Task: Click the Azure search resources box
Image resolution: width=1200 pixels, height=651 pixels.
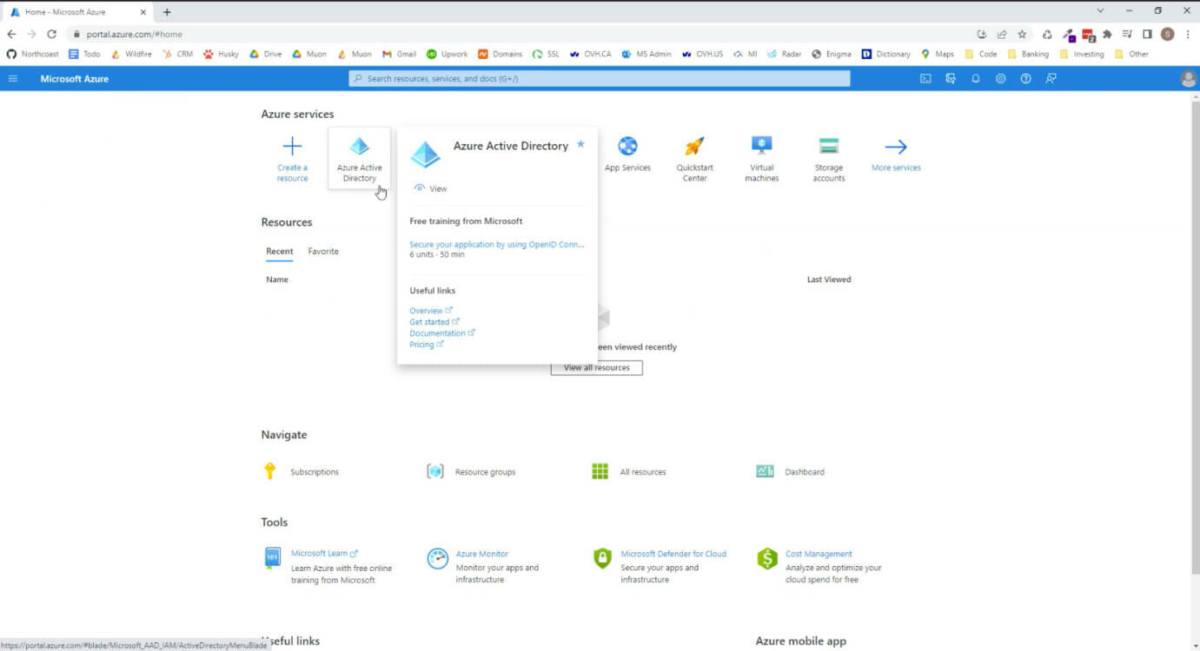Action: tap(601, 78)
